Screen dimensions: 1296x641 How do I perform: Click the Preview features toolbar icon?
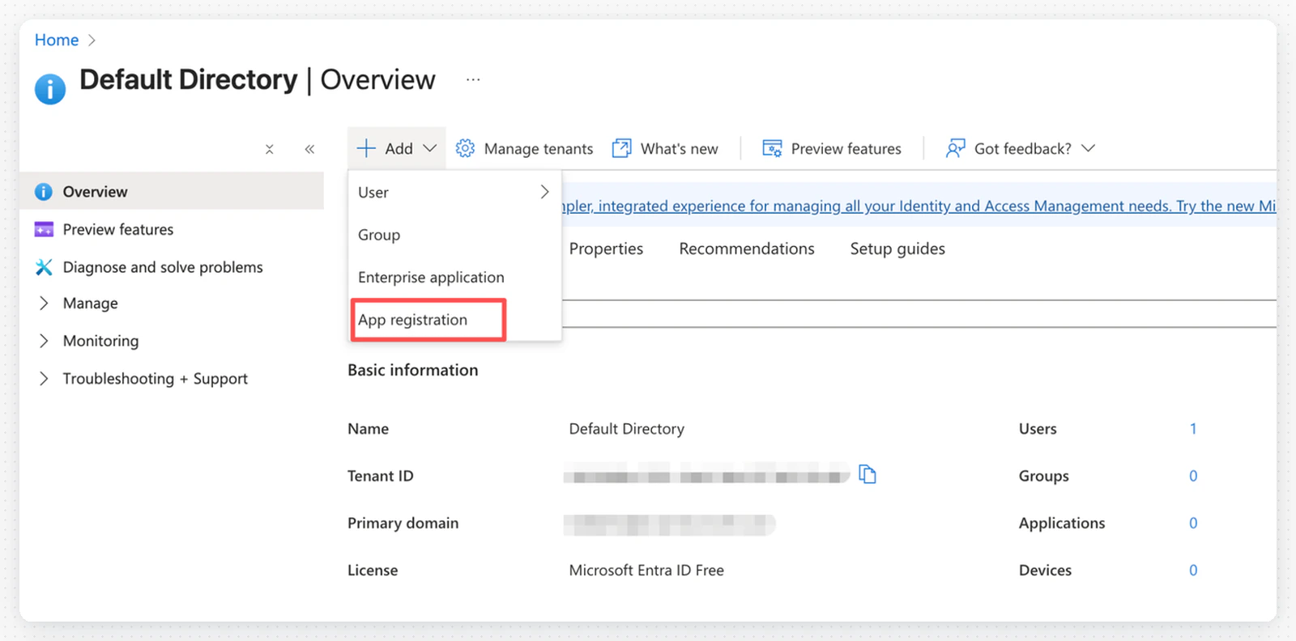772,148
